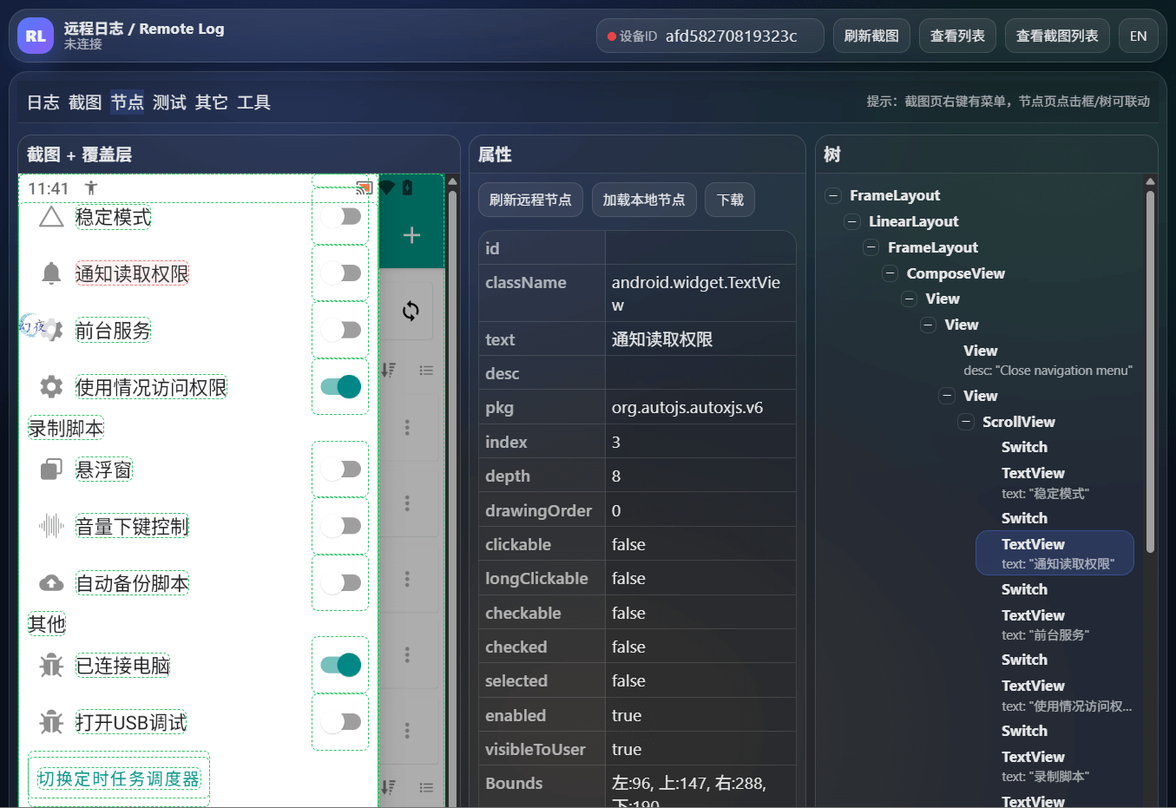Click the className value android.widget.TextView
Viewport: 1176px width, 808px height.
coord(696,293)
